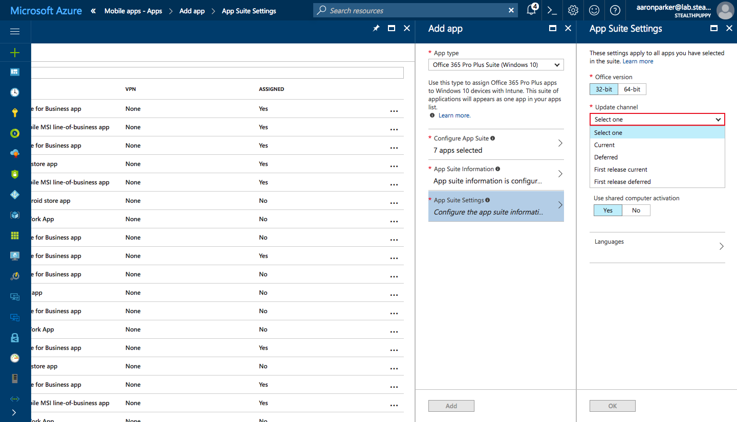Image resolution: width=737 pixels, height=422 pixels.
Task: Choose First release deferred option
Action: coord(657,182)
